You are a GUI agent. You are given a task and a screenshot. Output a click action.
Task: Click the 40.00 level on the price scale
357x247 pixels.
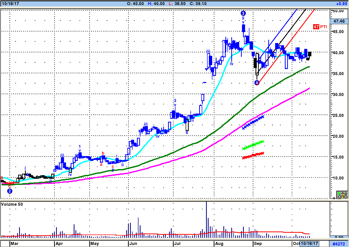tap(338, 53)
